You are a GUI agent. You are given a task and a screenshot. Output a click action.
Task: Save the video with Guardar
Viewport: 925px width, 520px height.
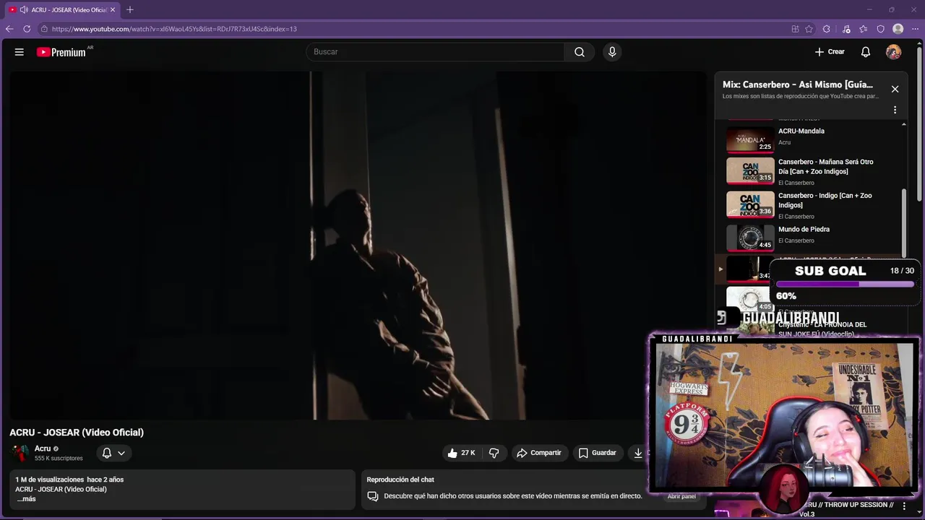[x=598, y=453]
